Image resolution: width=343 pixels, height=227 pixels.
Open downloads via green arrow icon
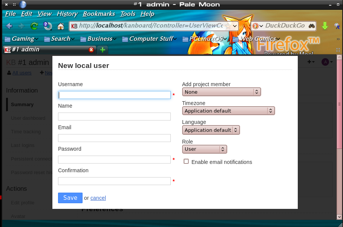(325, 26)
